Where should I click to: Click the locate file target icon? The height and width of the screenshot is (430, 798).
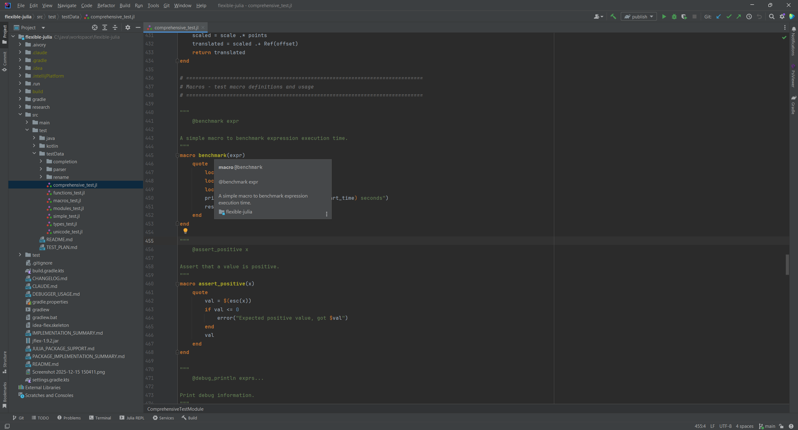click(x=95, y=28)
